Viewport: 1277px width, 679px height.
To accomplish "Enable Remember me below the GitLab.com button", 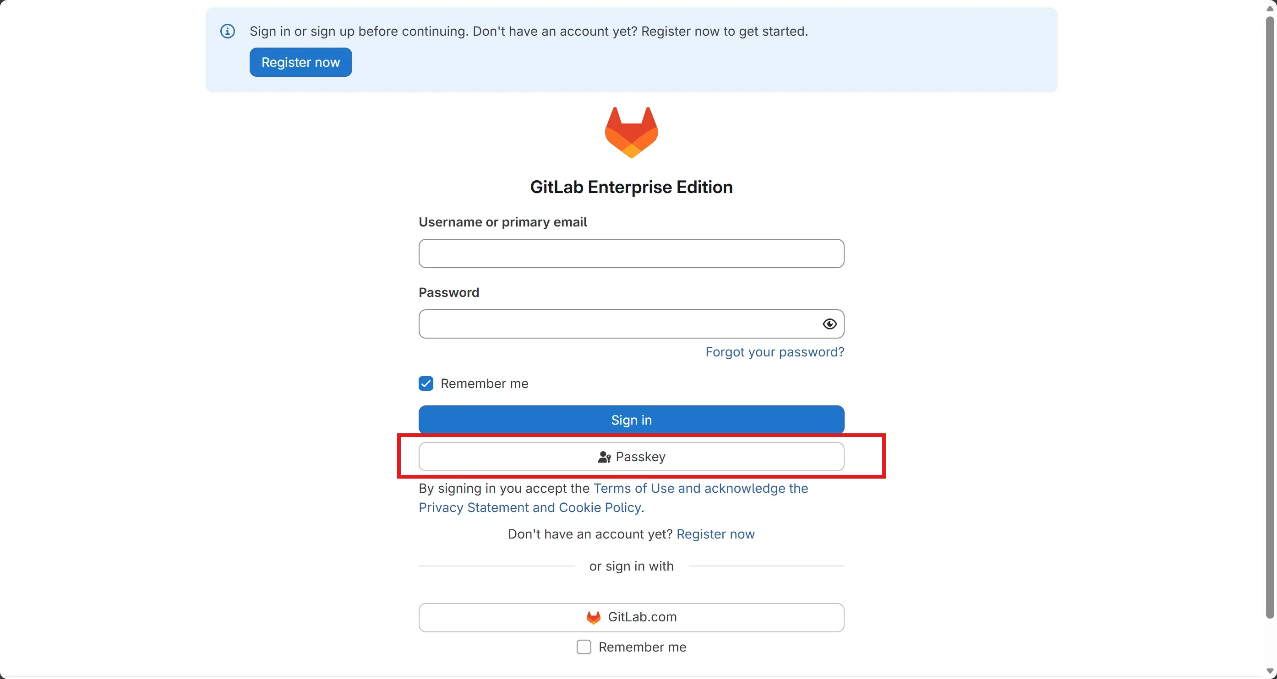I will [x=584, y=647].
